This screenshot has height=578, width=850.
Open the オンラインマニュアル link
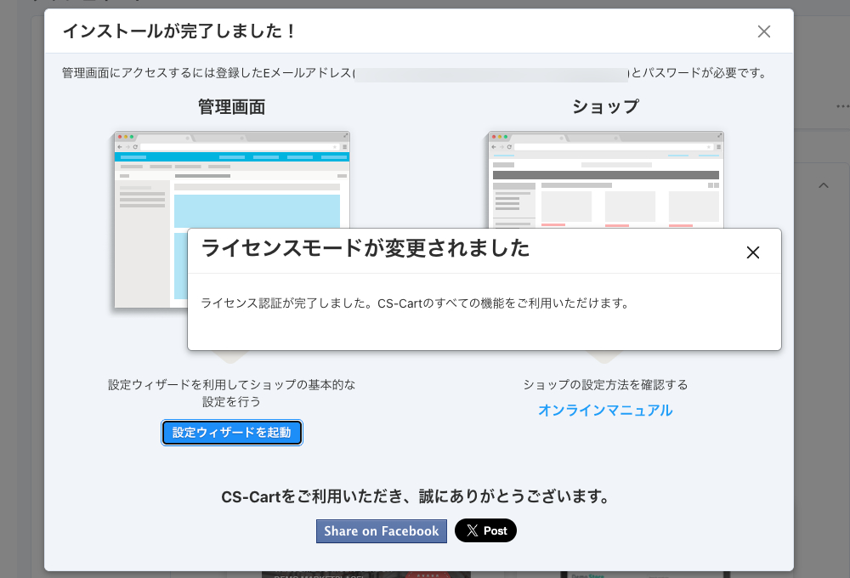coord(605,410)
